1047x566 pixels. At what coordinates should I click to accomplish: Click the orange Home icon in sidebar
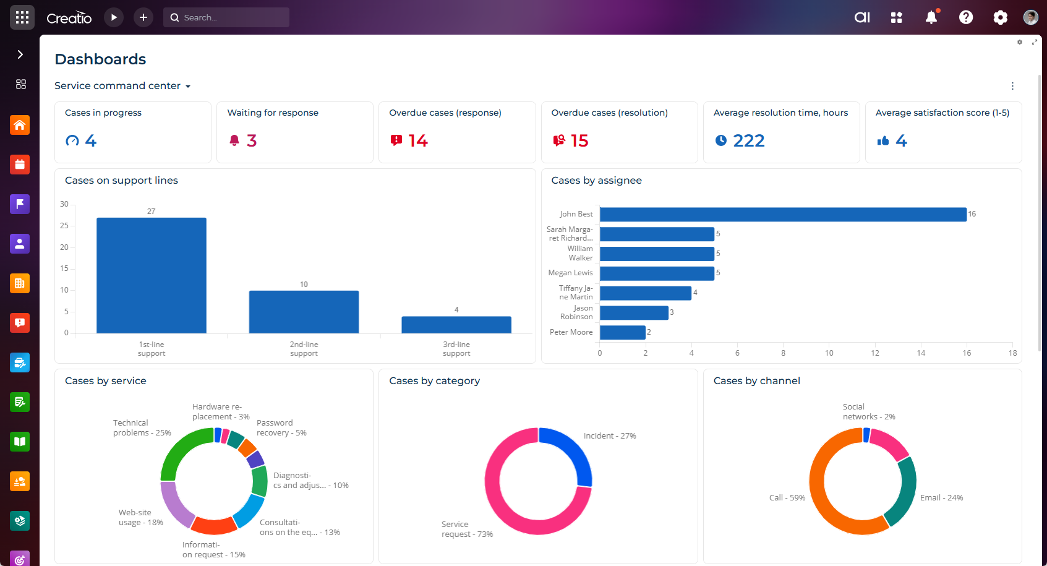(x=20, y=125)
